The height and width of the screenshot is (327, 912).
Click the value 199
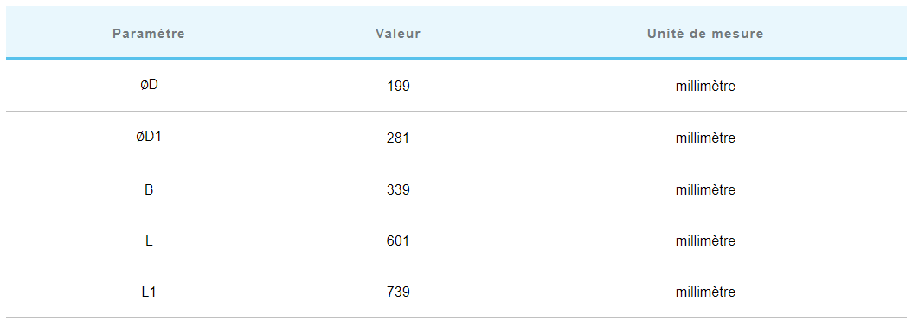coord(398,87)
